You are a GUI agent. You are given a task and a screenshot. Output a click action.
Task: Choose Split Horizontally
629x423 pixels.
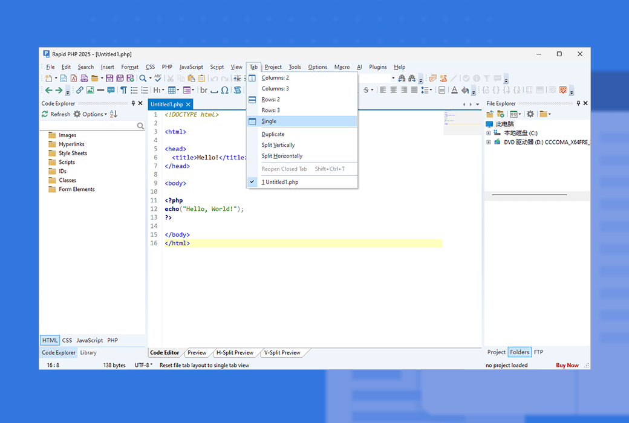pyautogui.click(x=302, y=156)
